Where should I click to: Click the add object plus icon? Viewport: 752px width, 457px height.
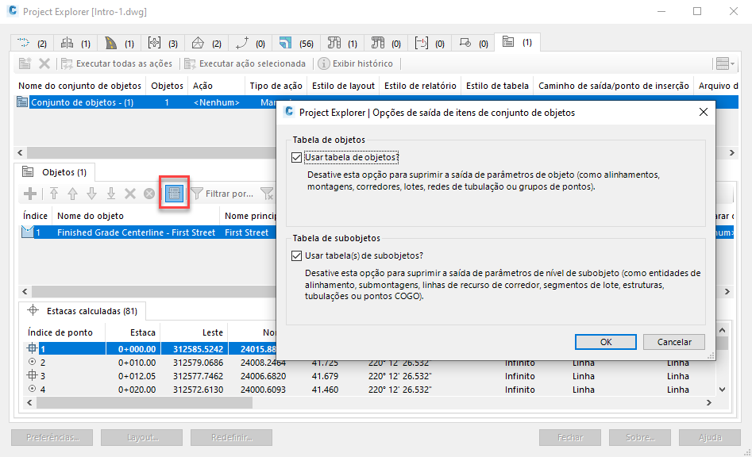pos(30,194)
